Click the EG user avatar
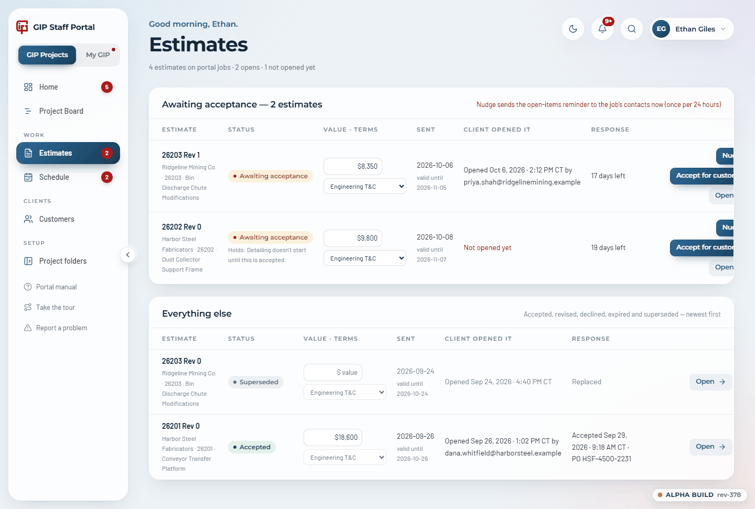The height and width of the screenshot is (509, 755). tap(661, 29)
